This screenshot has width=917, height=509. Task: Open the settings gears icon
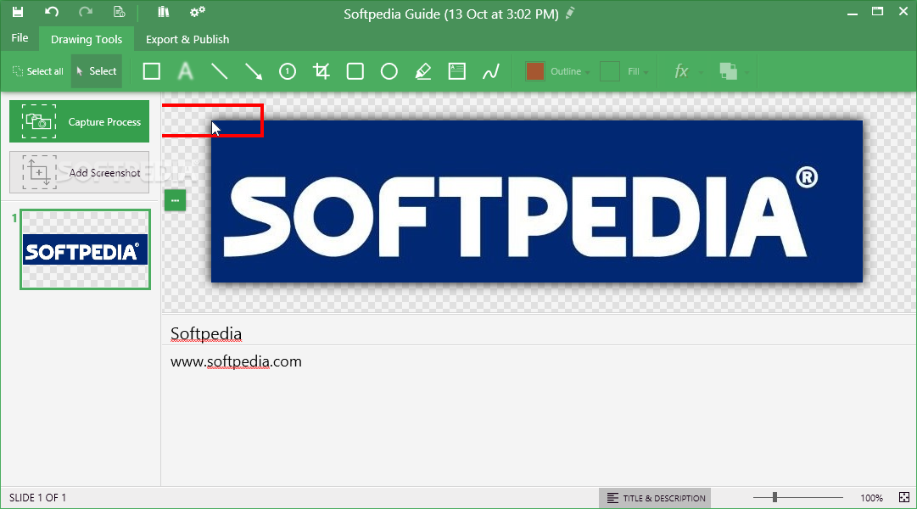click(197, 12)
